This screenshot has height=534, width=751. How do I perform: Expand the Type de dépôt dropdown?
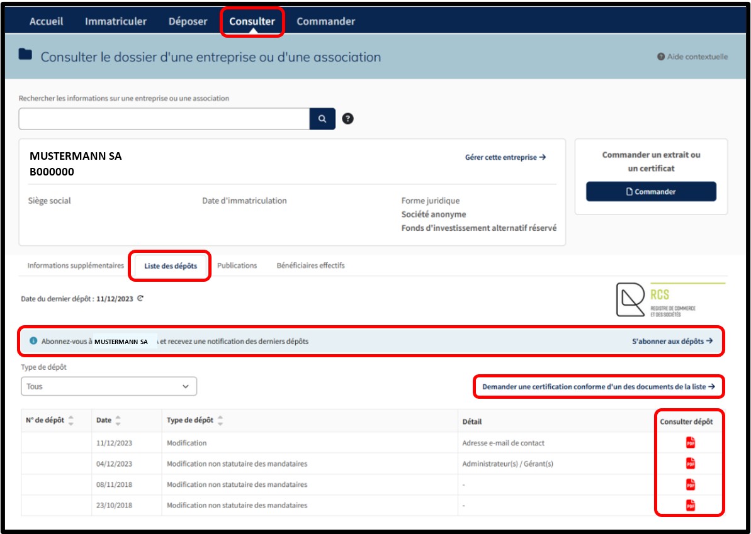[108, 386]
